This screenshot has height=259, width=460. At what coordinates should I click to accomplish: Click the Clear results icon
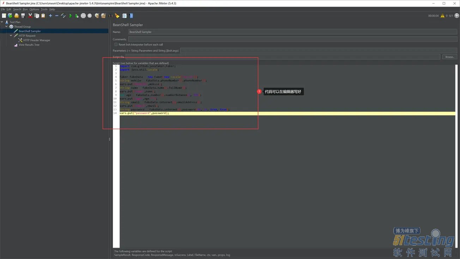(x=97, y=16)
